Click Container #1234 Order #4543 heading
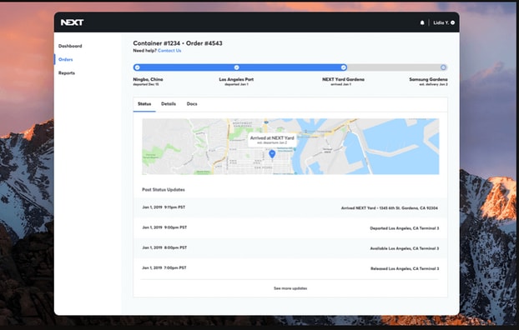This screenshot has width=519, height=330. point(178,43)
